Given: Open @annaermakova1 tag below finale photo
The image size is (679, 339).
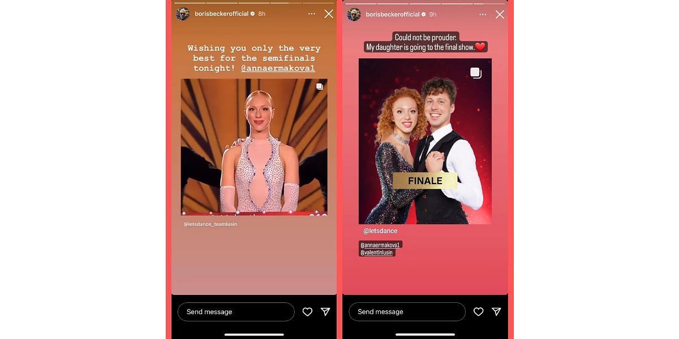Looking at the screenshot, I should (381, 245).
